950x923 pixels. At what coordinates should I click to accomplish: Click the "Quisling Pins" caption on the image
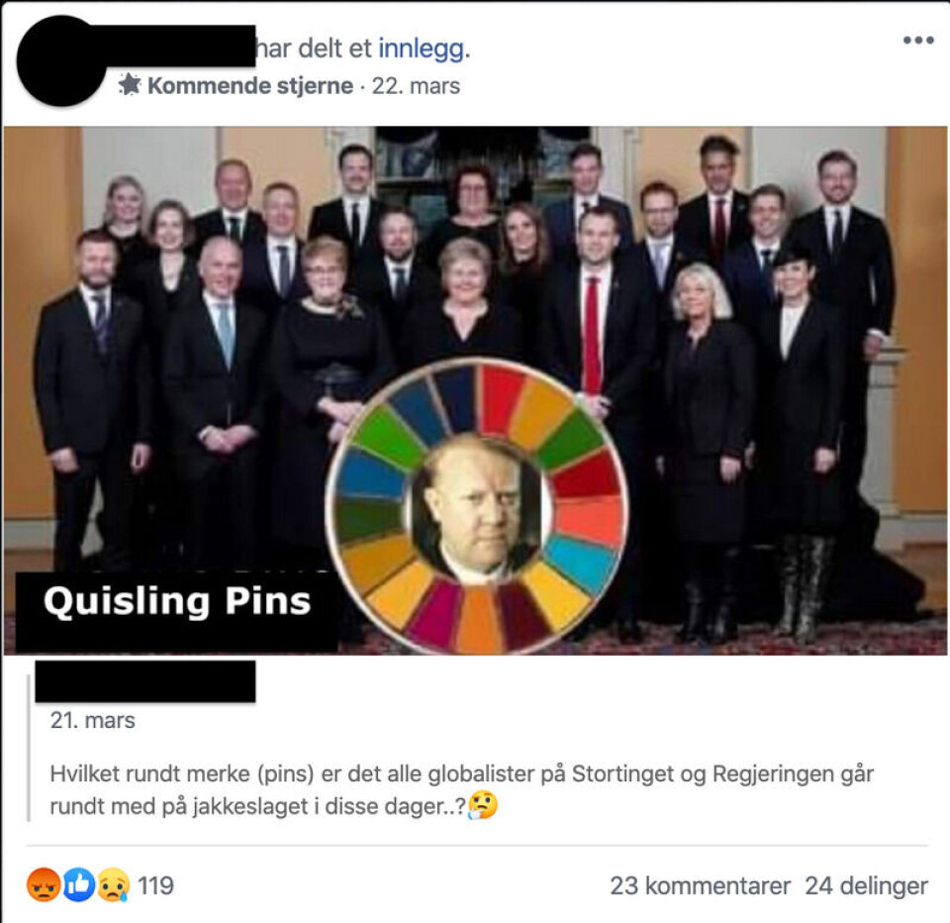point(177,601)
